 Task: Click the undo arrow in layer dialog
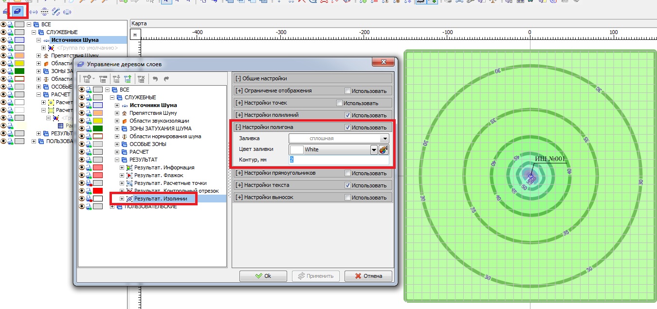pos(156,78)
